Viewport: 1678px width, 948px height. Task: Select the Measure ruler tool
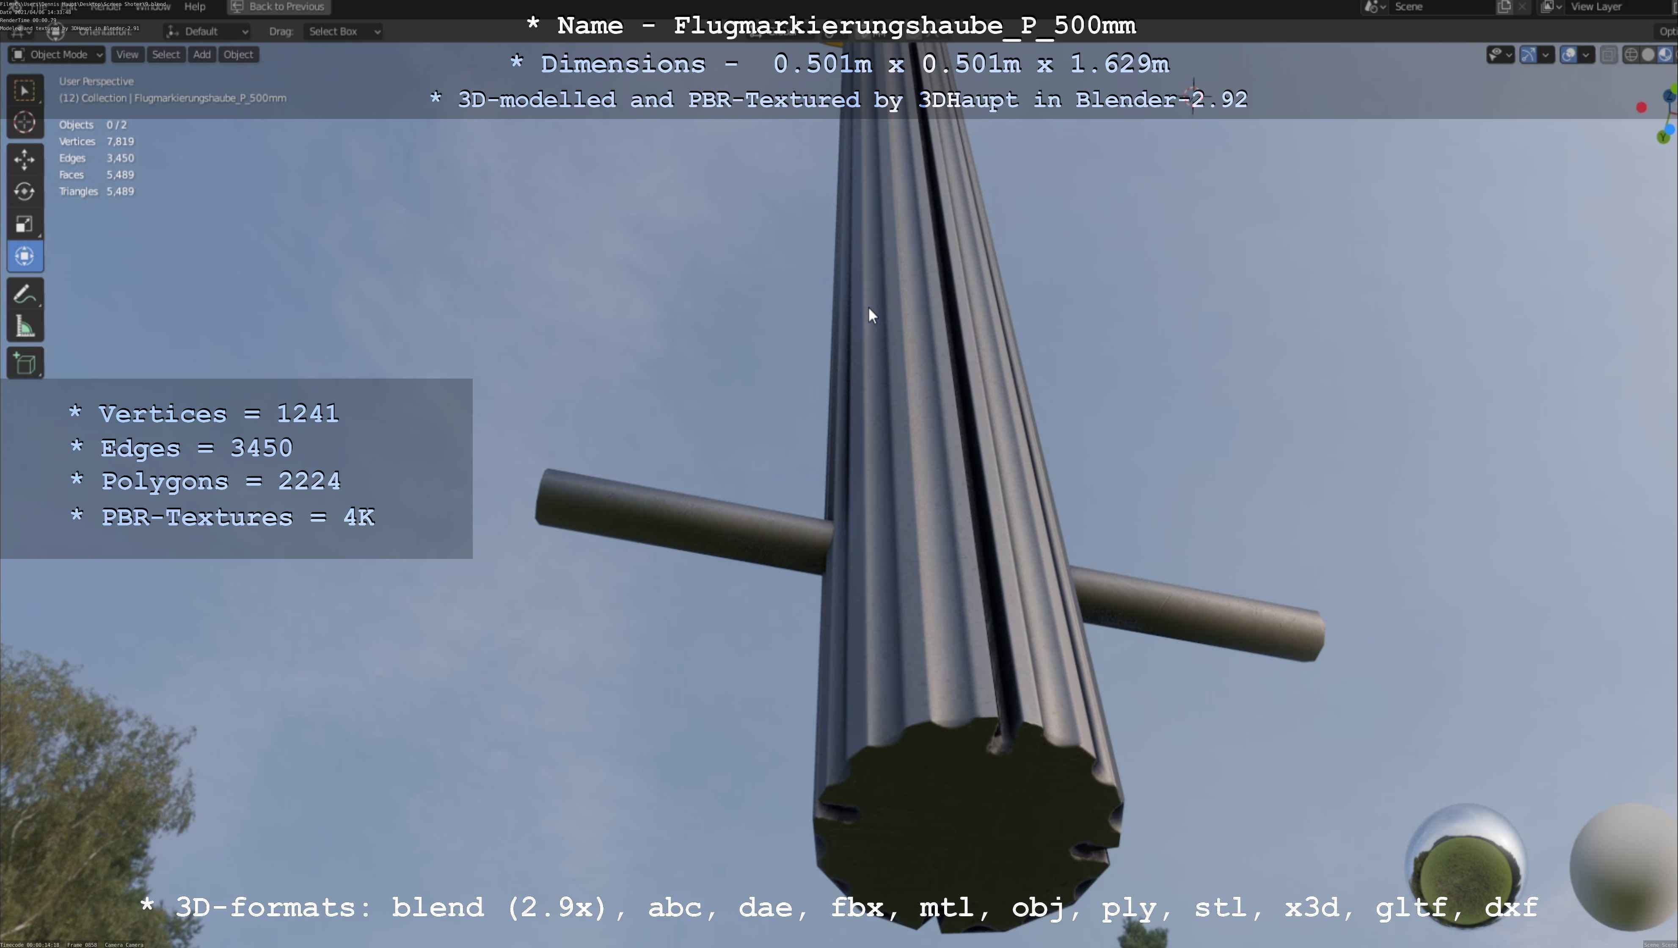click(x=25, y=326)
